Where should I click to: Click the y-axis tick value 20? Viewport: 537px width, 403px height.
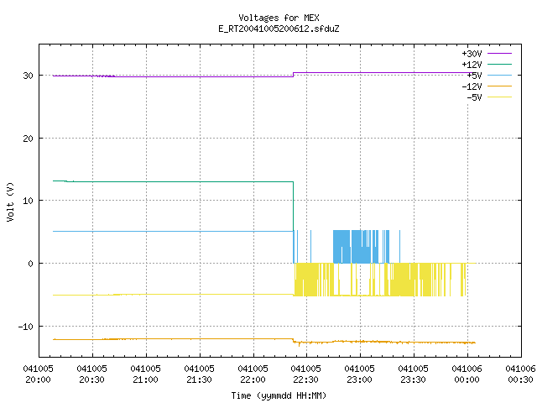point(28,139)
